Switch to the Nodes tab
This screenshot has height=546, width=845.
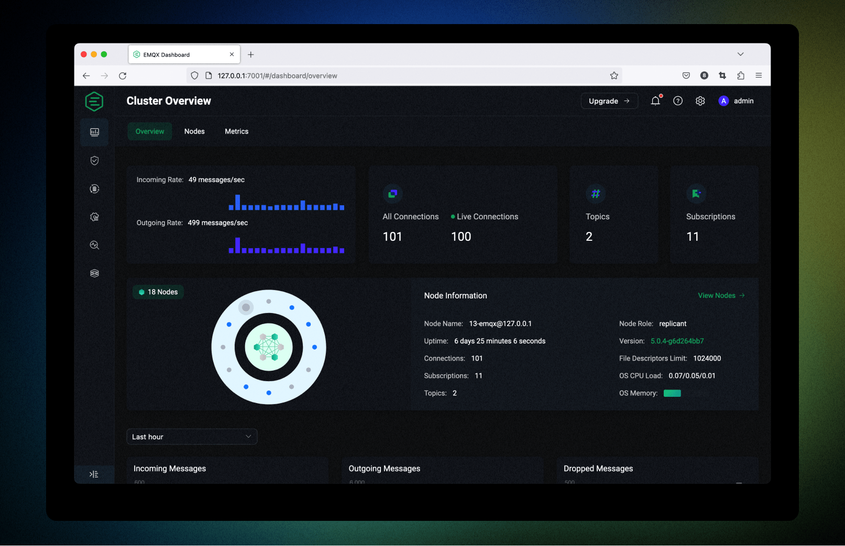click(194, 131)
